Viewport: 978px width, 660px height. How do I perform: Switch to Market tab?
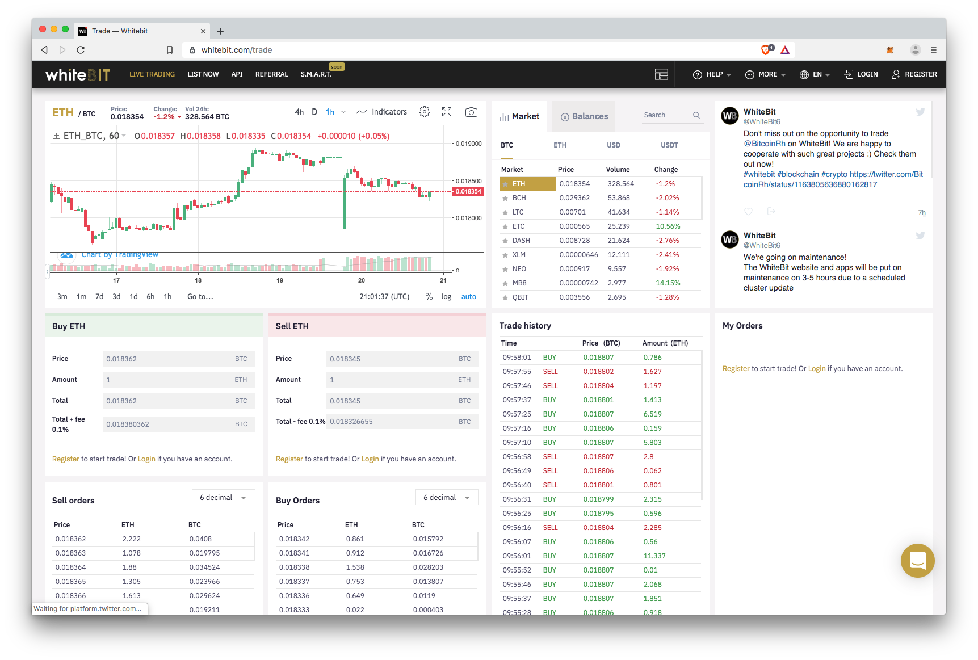click(x=519, y=116)
